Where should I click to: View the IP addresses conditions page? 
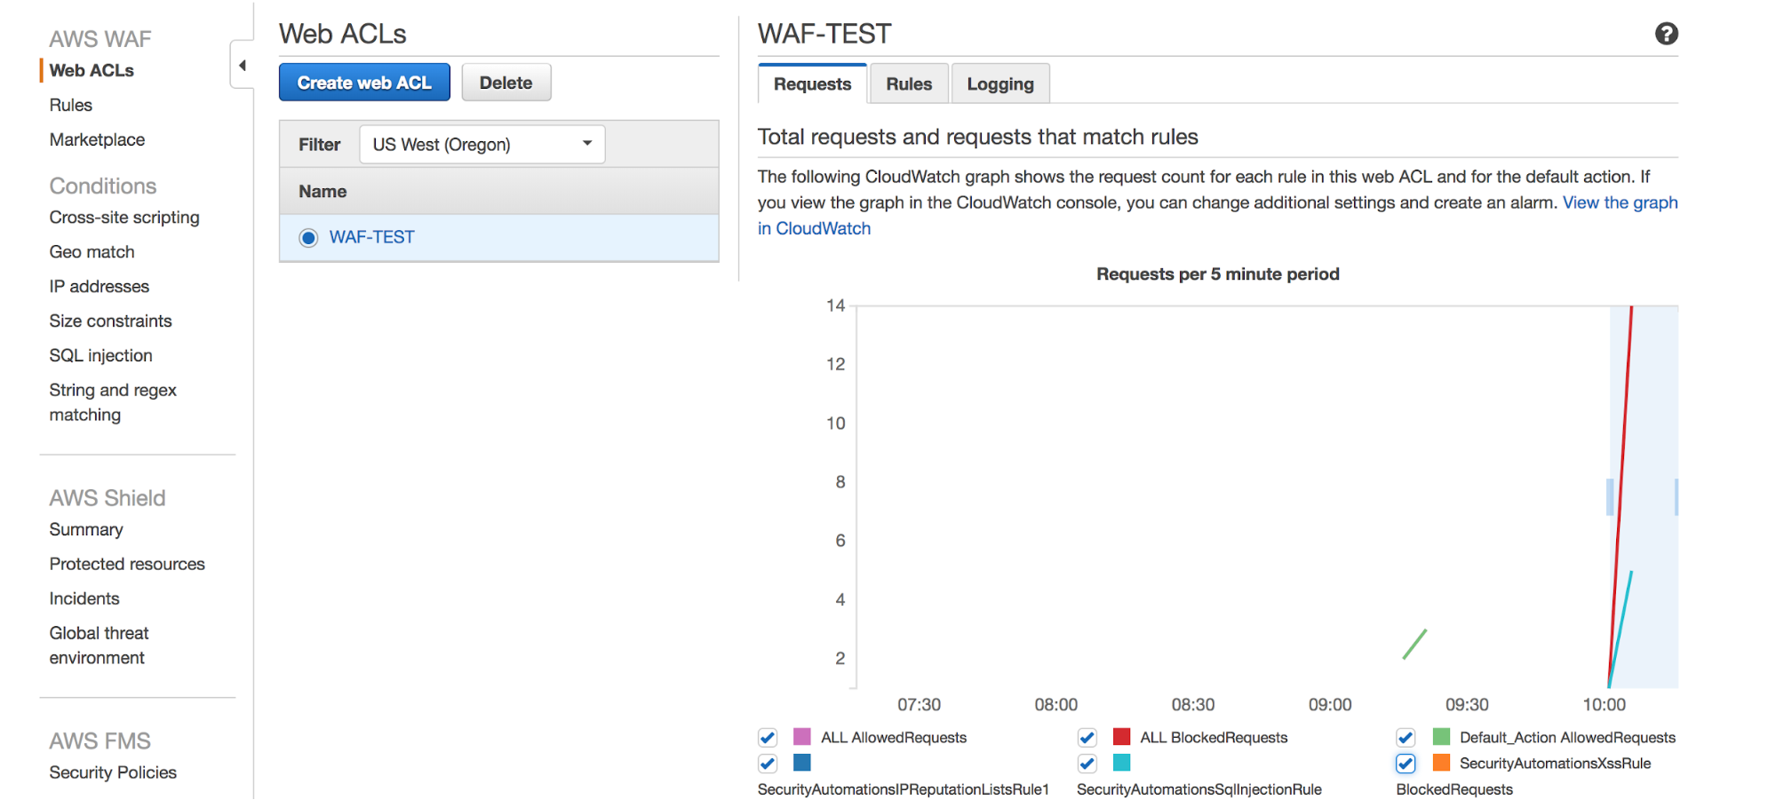click(x=99, y=286)
